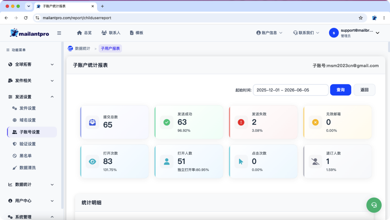Go back in the browser
The width and height of the screenshot is (390, 220).
(6, 18)
